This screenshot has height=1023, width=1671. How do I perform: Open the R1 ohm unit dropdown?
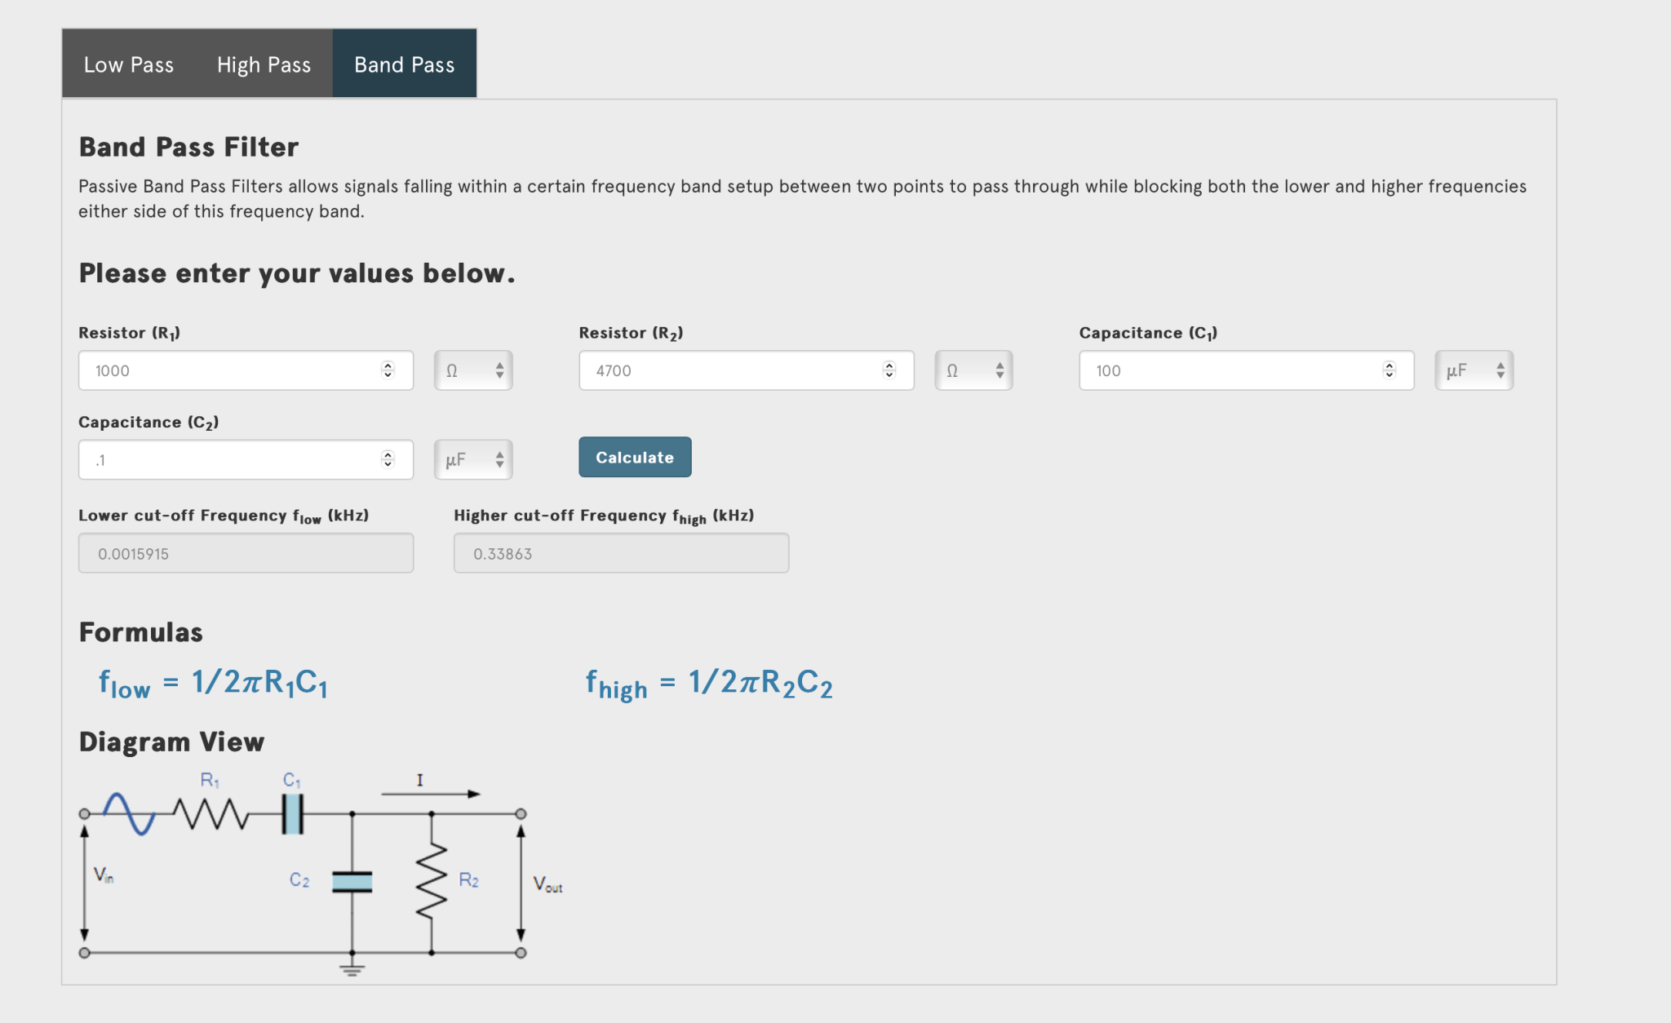click(x=473, y=370)
